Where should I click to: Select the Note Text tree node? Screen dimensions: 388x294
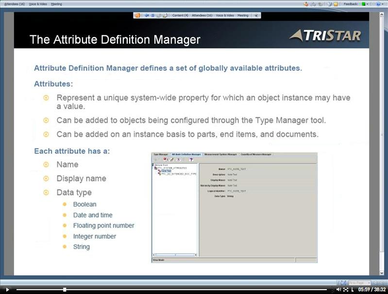[x=166, y=171]
